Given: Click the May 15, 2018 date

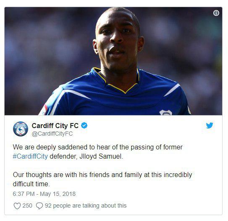Looking at the screenshot, I should (58, 194).
